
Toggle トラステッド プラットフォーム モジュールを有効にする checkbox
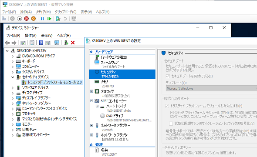coord(167,106)
